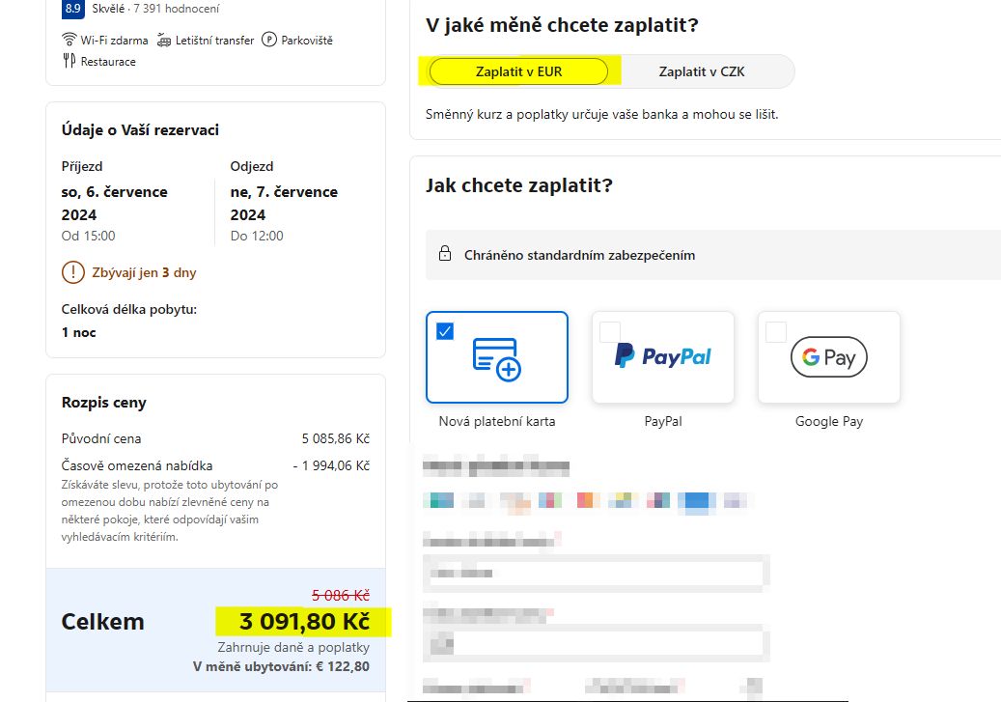Viewport: 1001px width, 702px height.
Task: Tick the Google Pay checkbox
Action: (x=776, y=331)
